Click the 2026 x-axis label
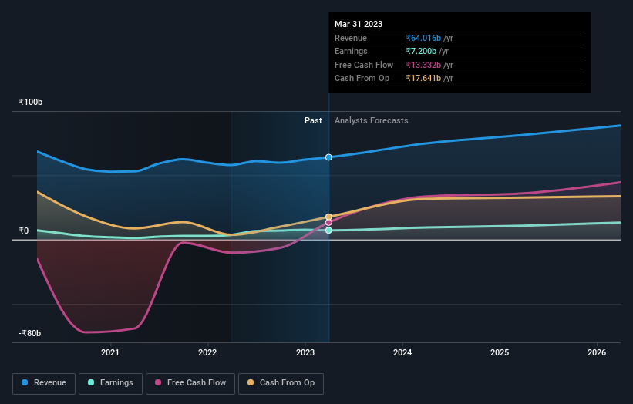 [x=597, y=353]
